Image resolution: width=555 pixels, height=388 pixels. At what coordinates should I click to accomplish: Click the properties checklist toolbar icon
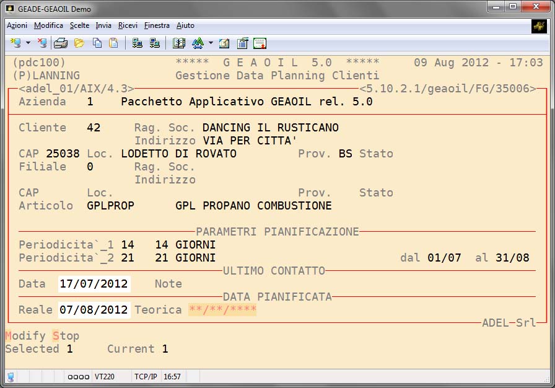242,43
